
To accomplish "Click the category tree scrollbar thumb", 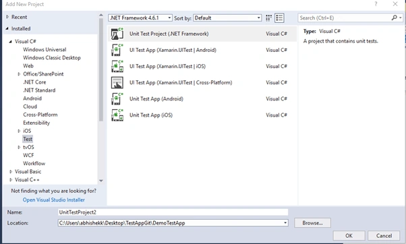I will (x=101, y=70).
